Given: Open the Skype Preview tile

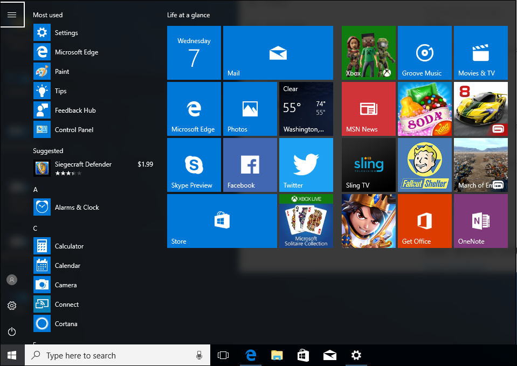Looking at the screenshot, I should 194,164.
